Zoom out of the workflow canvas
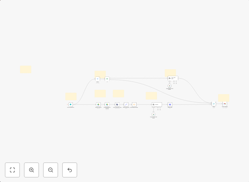249x182 pixels. pos(51,170)
